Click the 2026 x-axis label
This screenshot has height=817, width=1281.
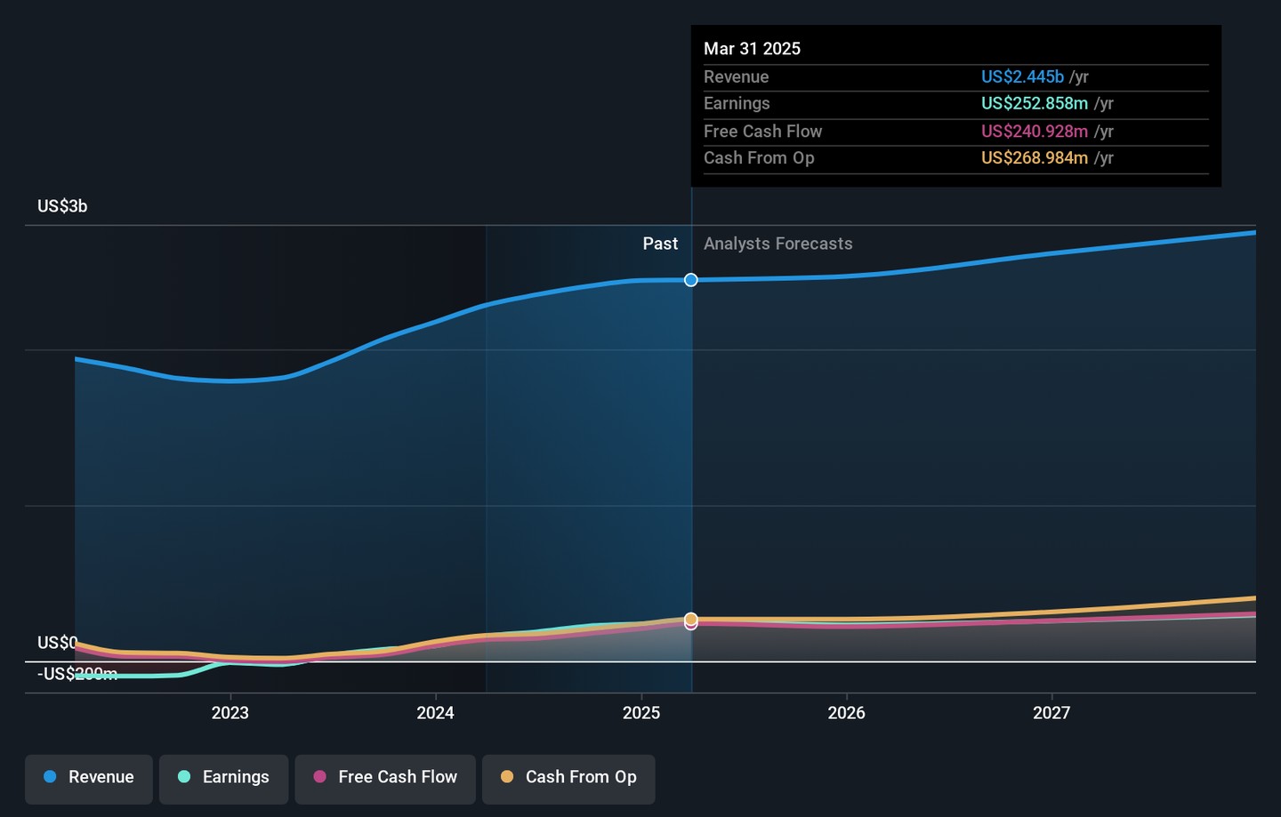[846, 713]
